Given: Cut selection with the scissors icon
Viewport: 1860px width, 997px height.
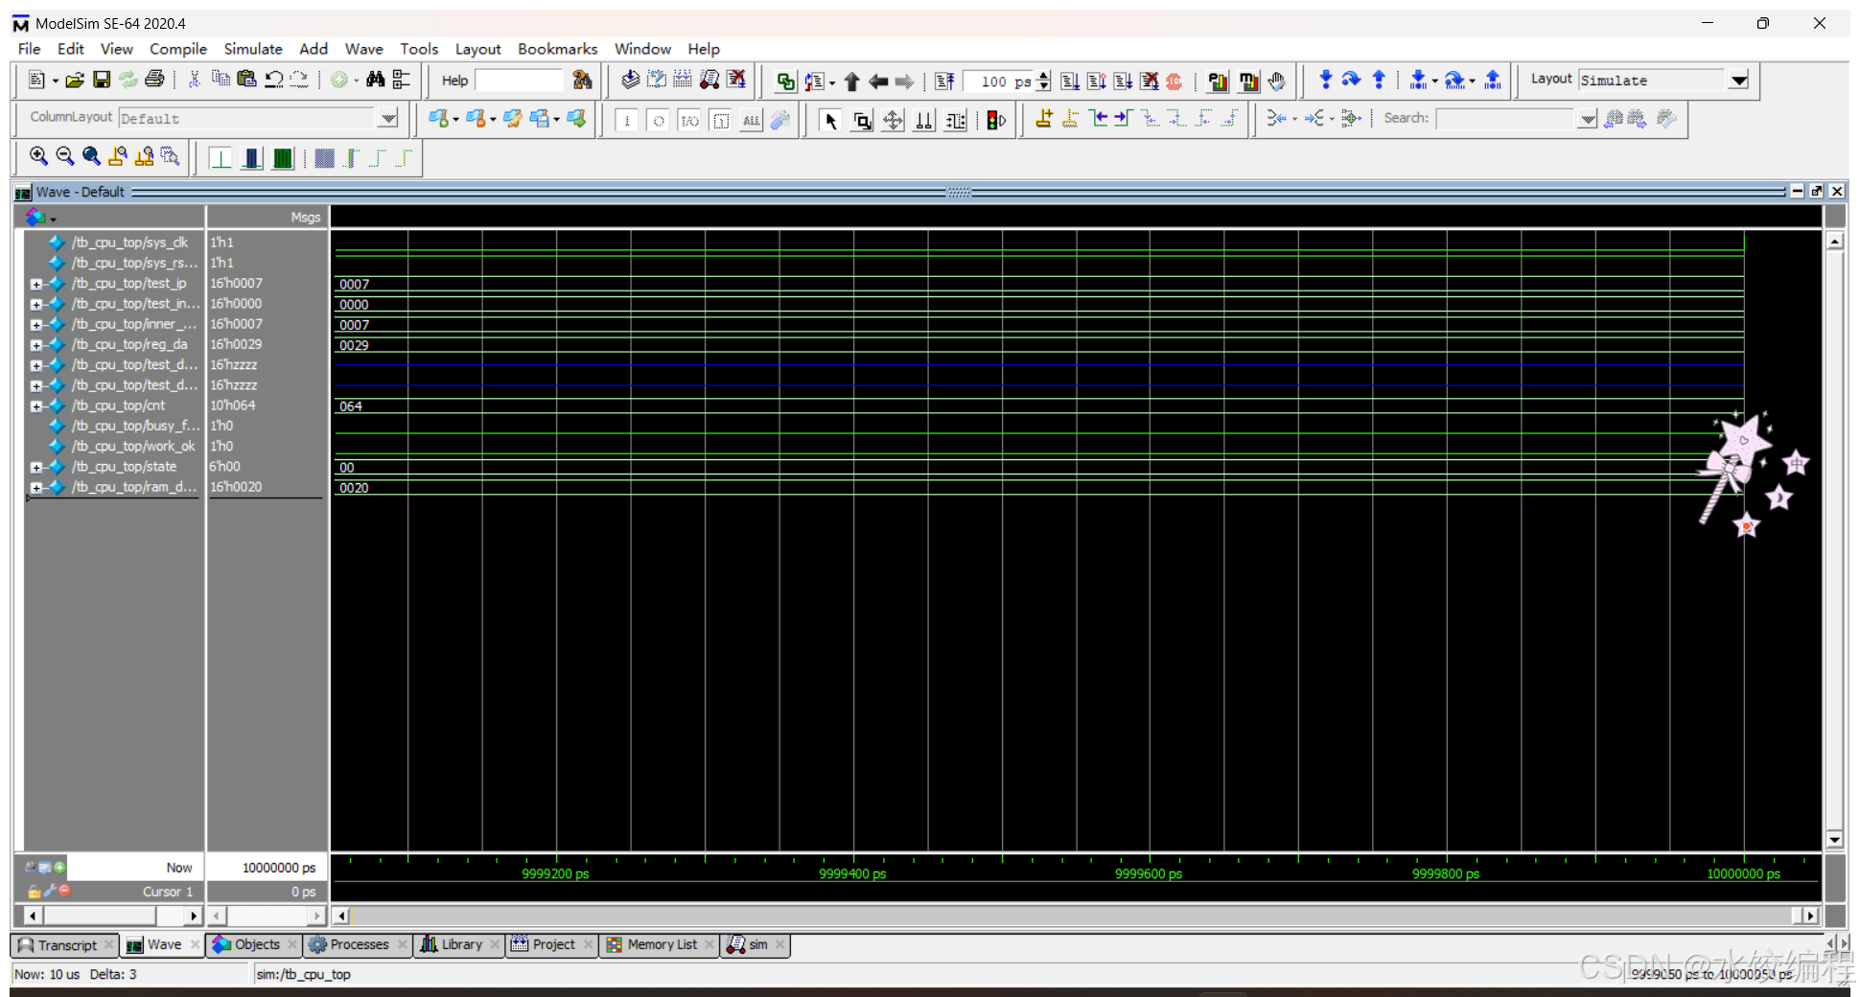Looking at the screenshot, I should click(194, 81).
